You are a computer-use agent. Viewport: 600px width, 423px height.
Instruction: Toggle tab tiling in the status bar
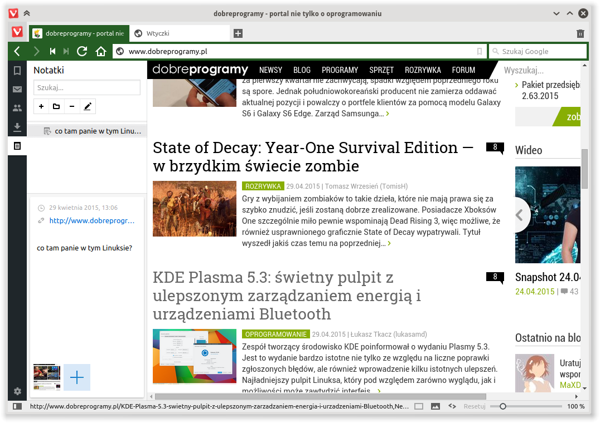click(x=419, y=406)
